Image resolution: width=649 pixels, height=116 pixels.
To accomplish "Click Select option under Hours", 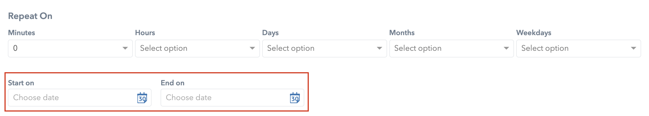I will tap(164, 48).
